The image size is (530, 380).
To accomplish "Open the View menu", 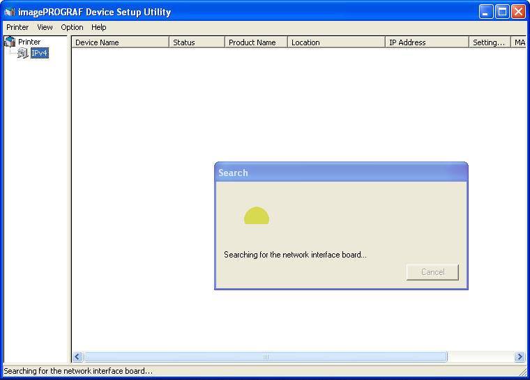I will tap(45, 27).
